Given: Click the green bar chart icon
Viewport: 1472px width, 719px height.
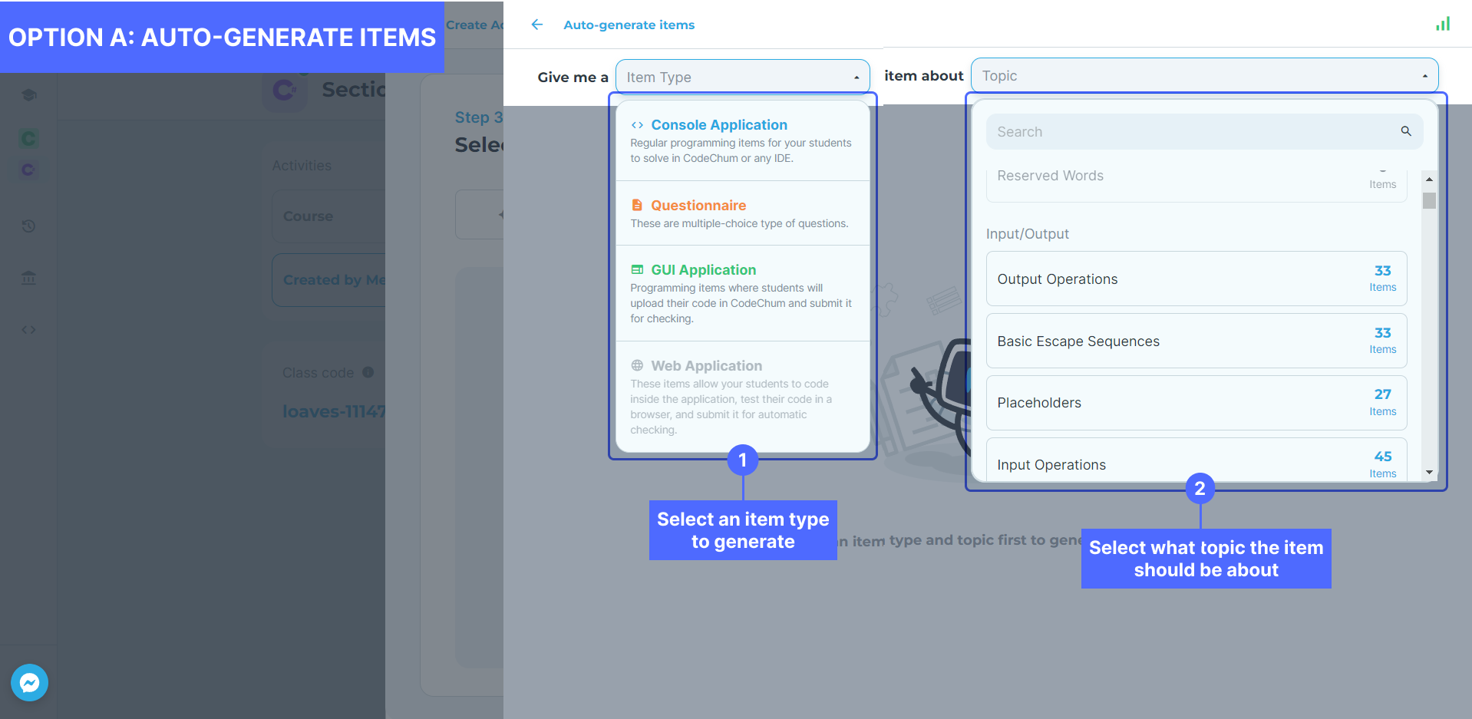Looking at the screenshot, I should tap(1443, 24).
